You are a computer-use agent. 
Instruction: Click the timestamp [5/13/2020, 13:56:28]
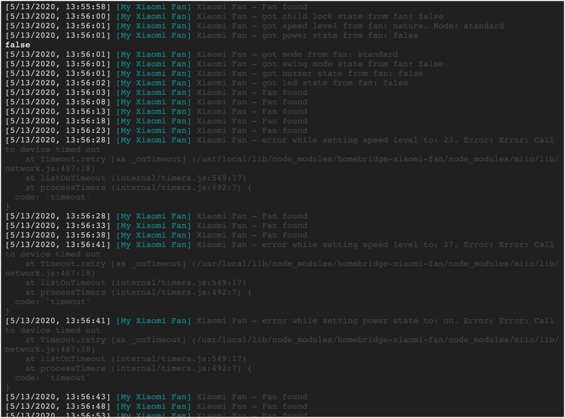pos(57,140)
